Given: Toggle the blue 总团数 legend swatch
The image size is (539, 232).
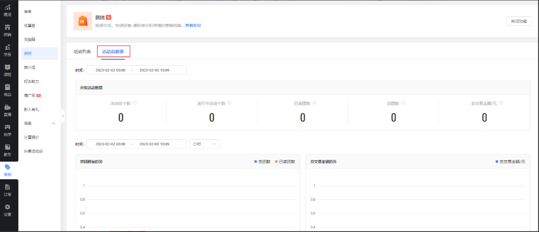Looking at the screenshot, I should pyautogui.click(x=256, y=161).
